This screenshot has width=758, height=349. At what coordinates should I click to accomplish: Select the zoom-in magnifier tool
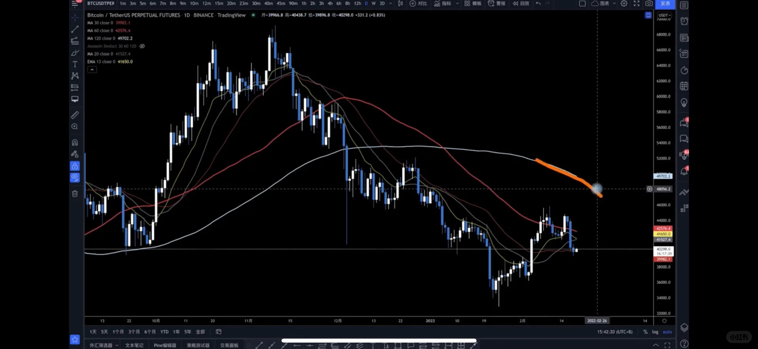(x=75, y=127)
